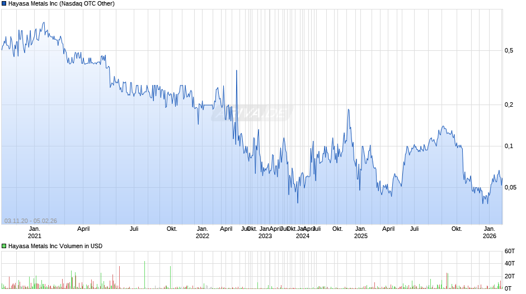The height and width of the screenshot is (294, 526).
Task: Click the 0,2 price axis label
Action: [509, 105]
